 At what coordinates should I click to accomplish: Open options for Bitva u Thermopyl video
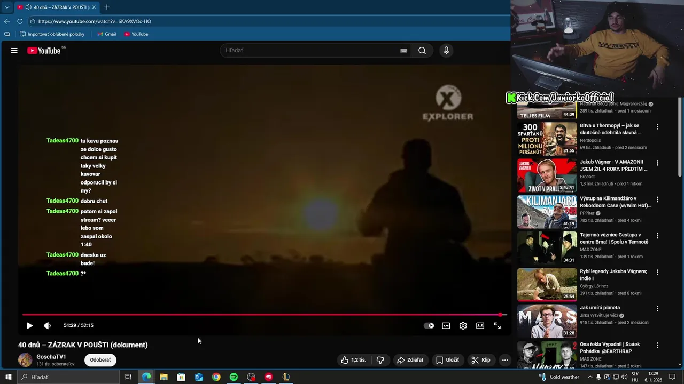(658, 127)
